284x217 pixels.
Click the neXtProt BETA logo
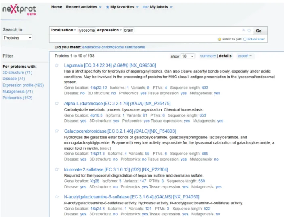19,10
